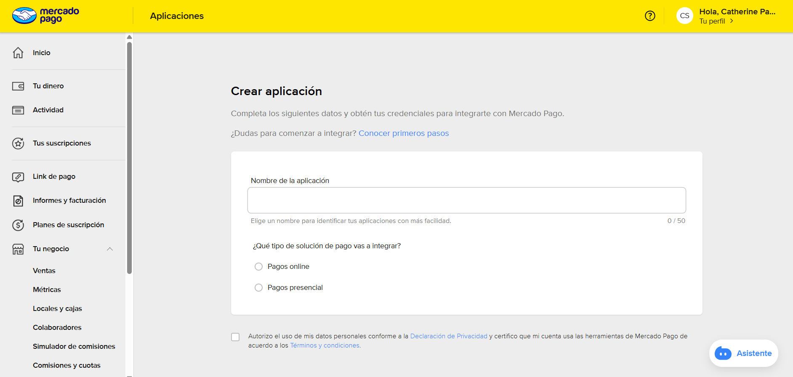Screen dimensions: 793x377
Task: Click the CS profile avatar
Action: pyautogui.click(x=684, y=16)
